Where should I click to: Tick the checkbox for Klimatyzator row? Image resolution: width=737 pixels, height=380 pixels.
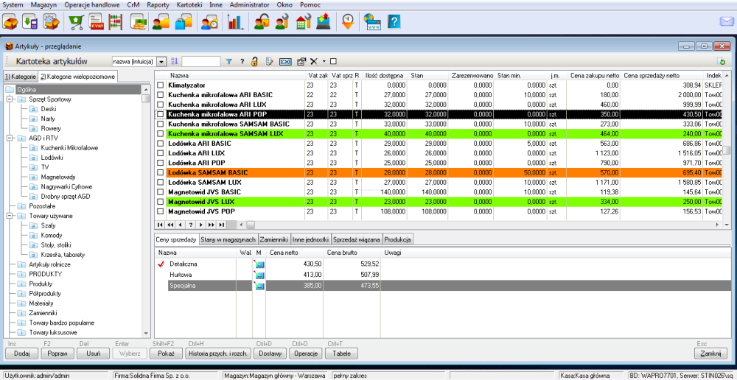tap(161, 85)
